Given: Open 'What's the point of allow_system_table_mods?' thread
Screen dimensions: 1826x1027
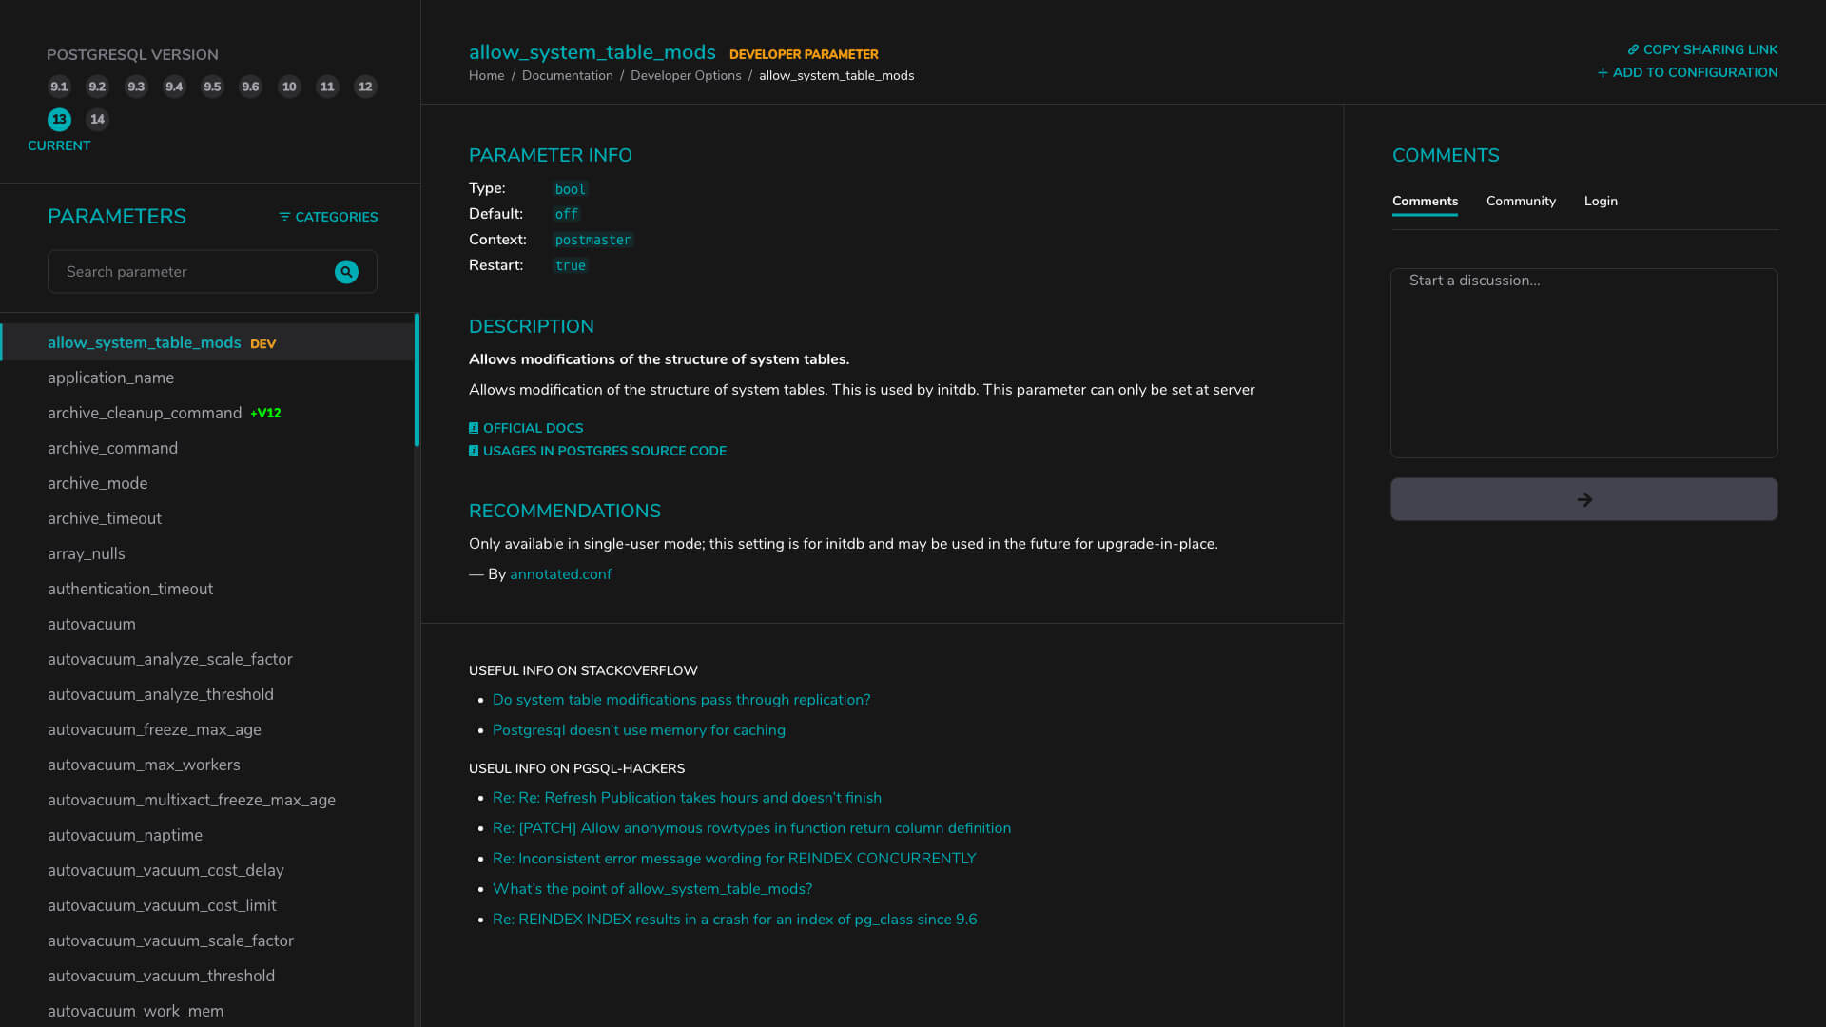Looking at the screenshot, I should click(x=652, y=889).
